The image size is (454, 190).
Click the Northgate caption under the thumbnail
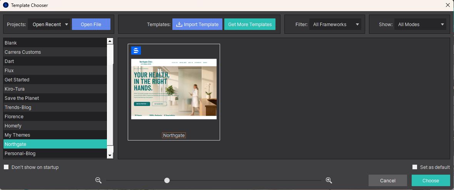(174, 135)
